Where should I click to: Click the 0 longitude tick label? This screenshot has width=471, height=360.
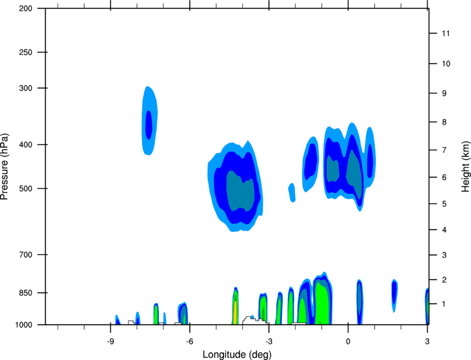tap(348, 341)
